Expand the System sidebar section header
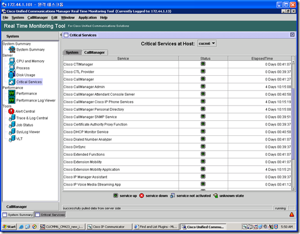The height and width of the screenshot is (234, 300). (30, 36)
